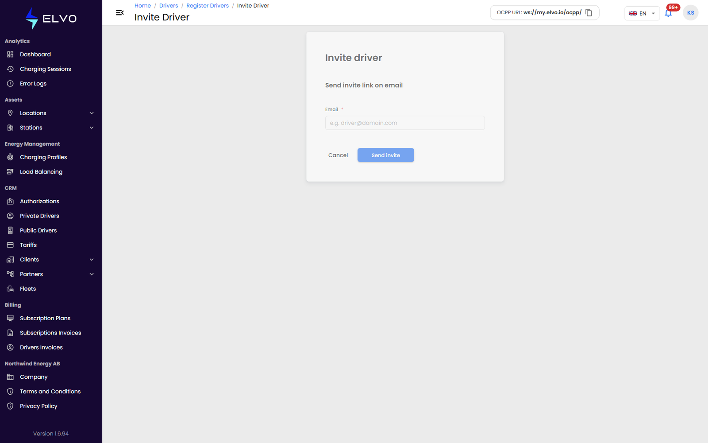Viewport: 708px width, 443px height.
Task: Click the 99+ notification badge
Action: coord(673,8)
